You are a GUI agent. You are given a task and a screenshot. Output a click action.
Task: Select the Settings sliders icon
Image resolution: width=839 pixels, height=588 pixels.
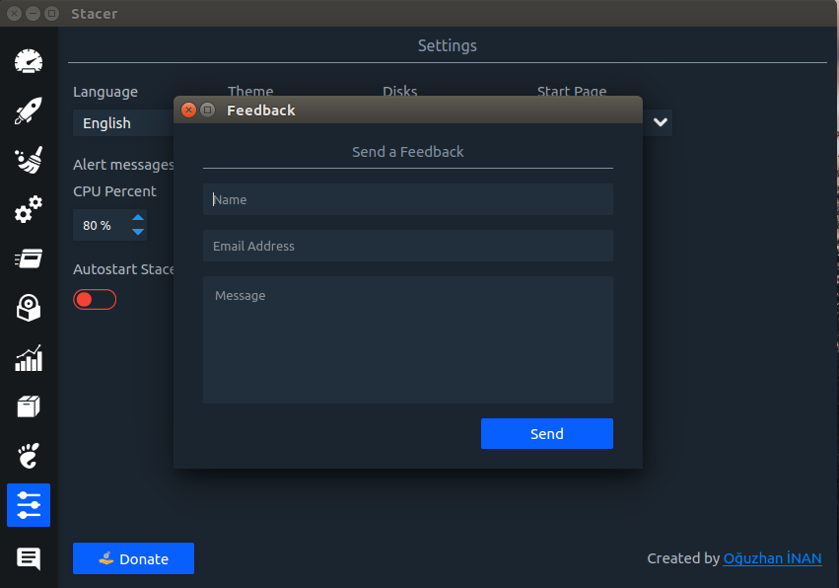(29, 505)
